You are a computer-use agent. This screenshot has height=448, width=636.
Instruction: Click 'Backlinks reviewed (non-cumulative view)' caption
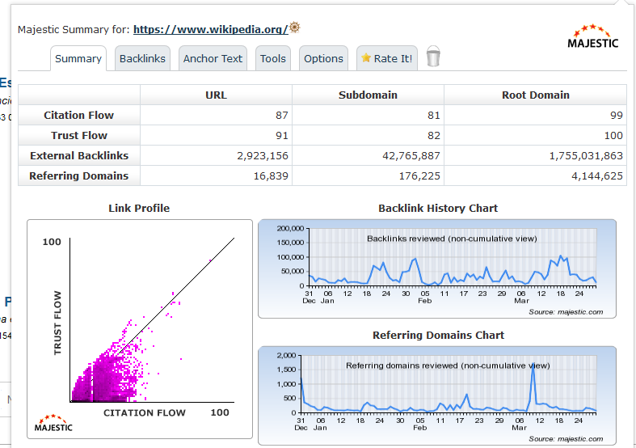(452, 239)
